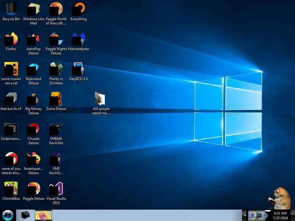Expand hidden system tray icons arrow
Image resolution: width=295 pixels, height=221 pixels.
click(245, 216)
